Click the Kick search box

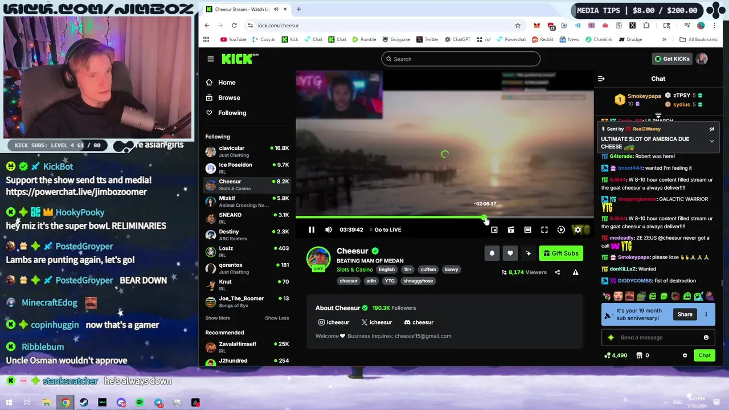[461, 59]
